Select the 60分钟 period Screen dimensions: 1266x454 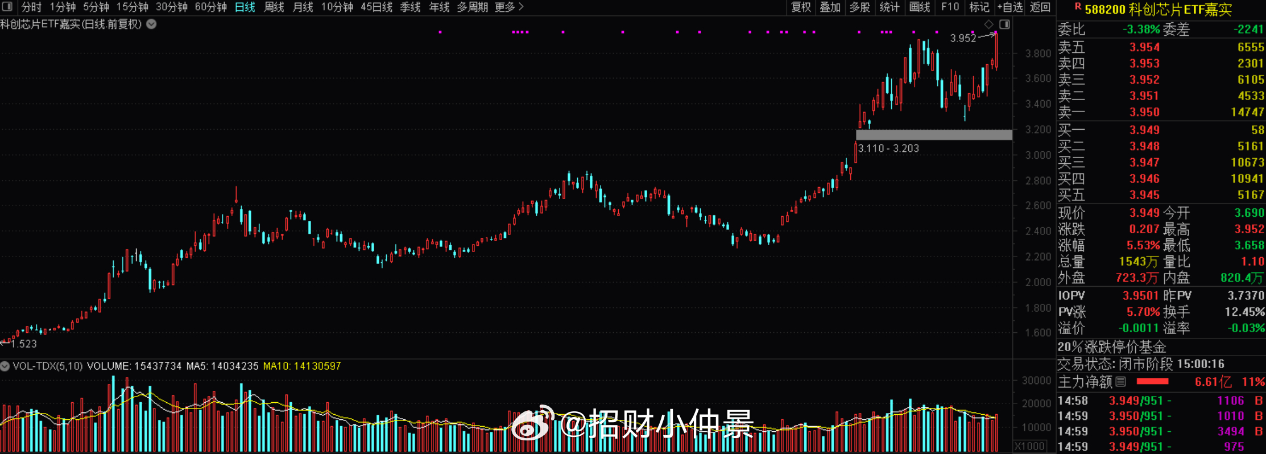pos(211,7)
